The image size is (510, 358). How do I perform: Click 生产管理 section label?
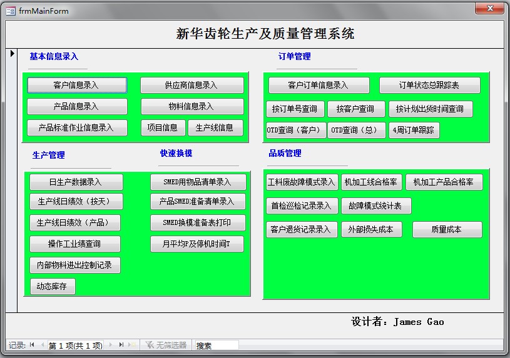click(48, 156)
